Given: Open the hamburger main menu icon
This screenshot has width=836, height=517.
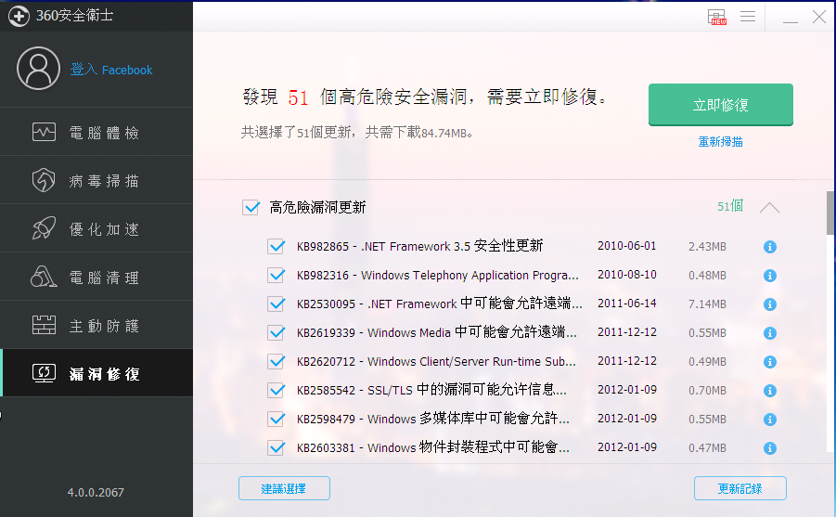Looking at the screenshot, I should (x=748, y=17).
